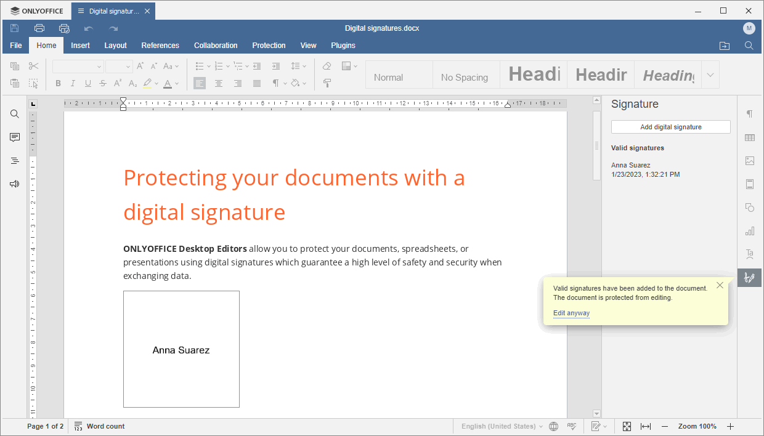
Task: Open the References ribbon tab
Action: (160, 45)
